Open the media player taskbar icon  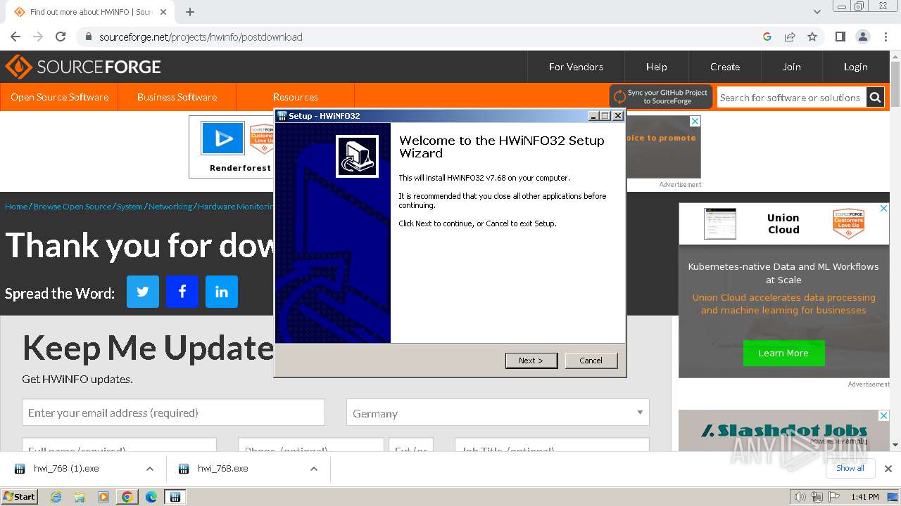coord(103,497)
